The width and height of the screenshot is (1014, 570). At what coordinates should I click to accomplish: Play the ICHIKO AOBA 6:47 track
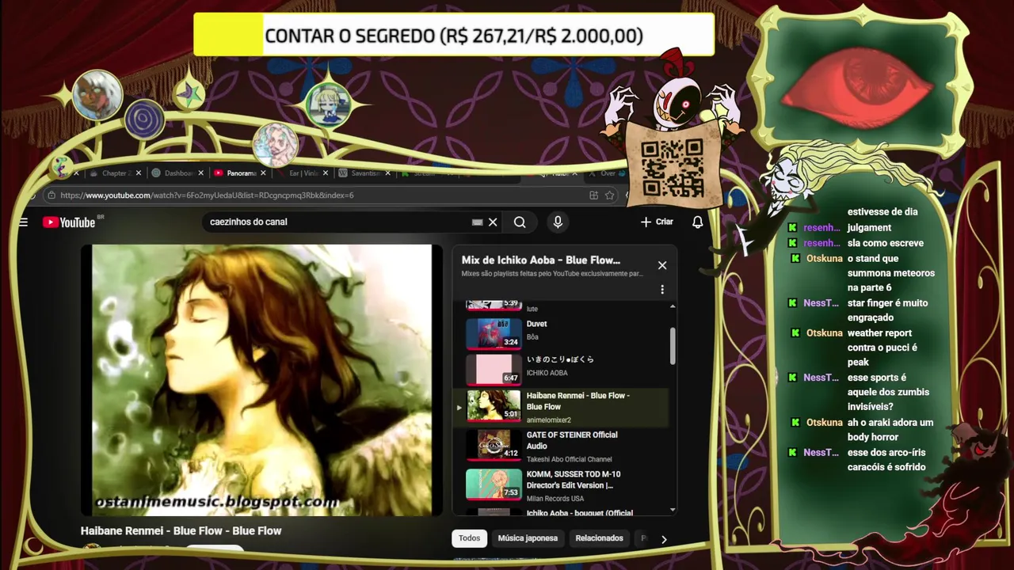coord(561,368)
